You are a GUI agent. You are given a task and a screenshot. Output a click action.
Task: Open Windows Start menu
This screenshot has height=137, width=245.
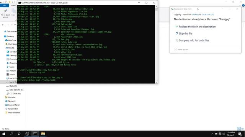[4, 134]
